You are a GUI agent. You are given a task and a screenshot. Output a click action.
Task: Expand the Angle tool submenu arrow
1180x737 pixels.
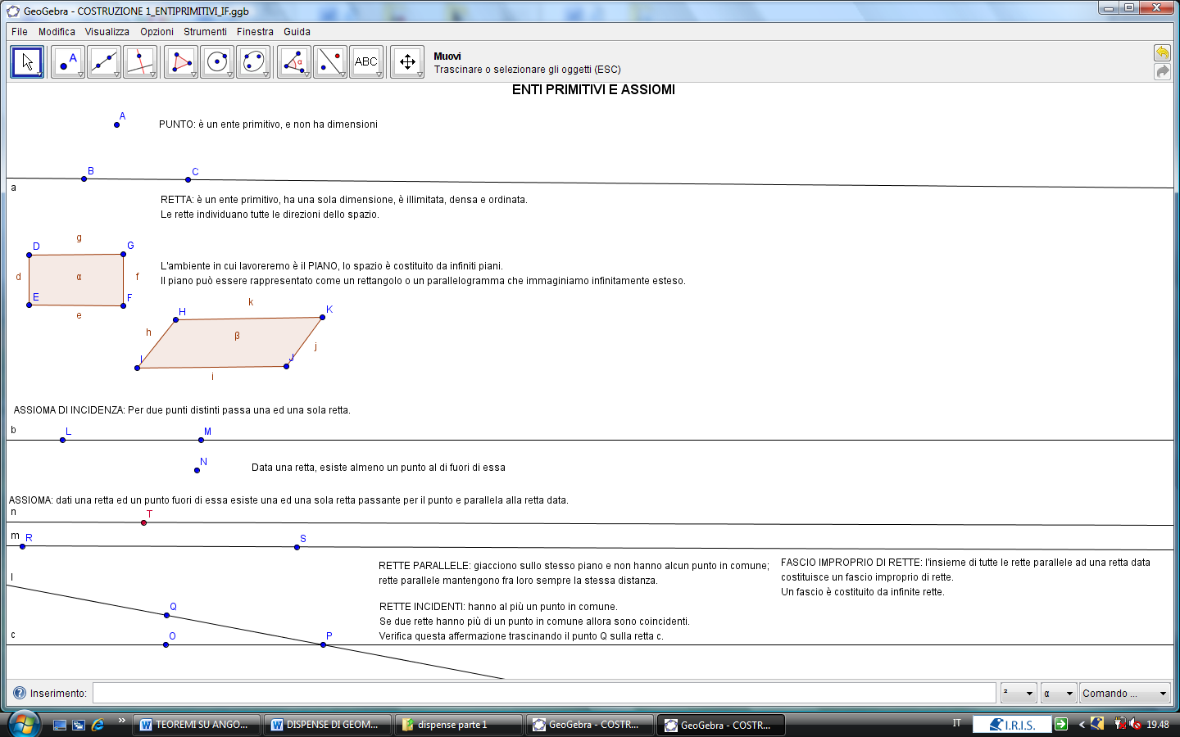[306, 75]
